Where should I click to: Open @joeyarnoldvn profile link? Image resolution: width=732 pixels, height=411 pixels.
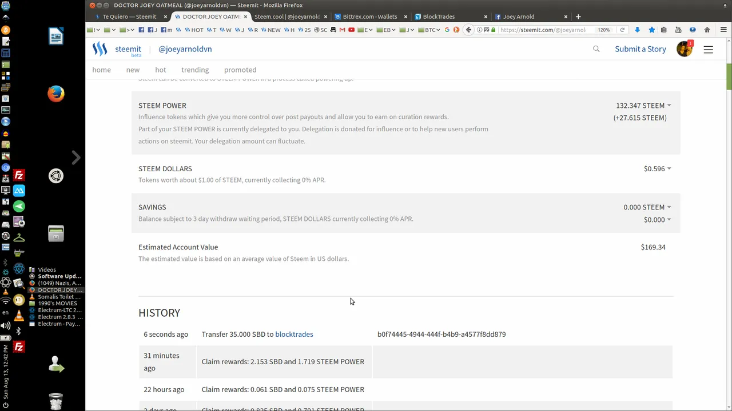tap(185, 49)
